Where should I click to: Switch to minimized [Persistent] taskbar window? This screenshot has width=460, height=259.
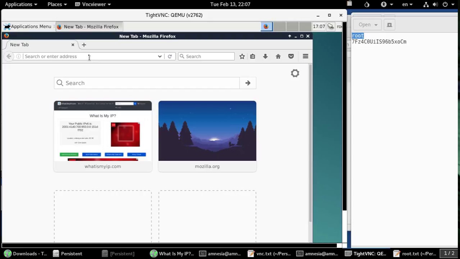click(118, 254)
